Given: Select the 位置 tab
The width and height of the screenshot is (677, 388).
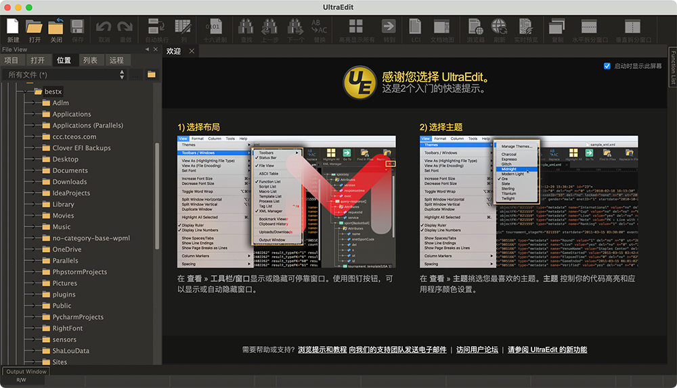Looking at the screenshot, I should click(x=64, y=60).
